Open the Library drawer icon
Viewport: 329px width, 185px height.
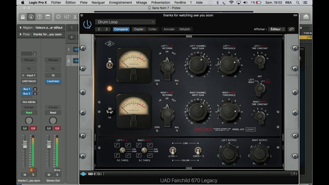[23, 17]
